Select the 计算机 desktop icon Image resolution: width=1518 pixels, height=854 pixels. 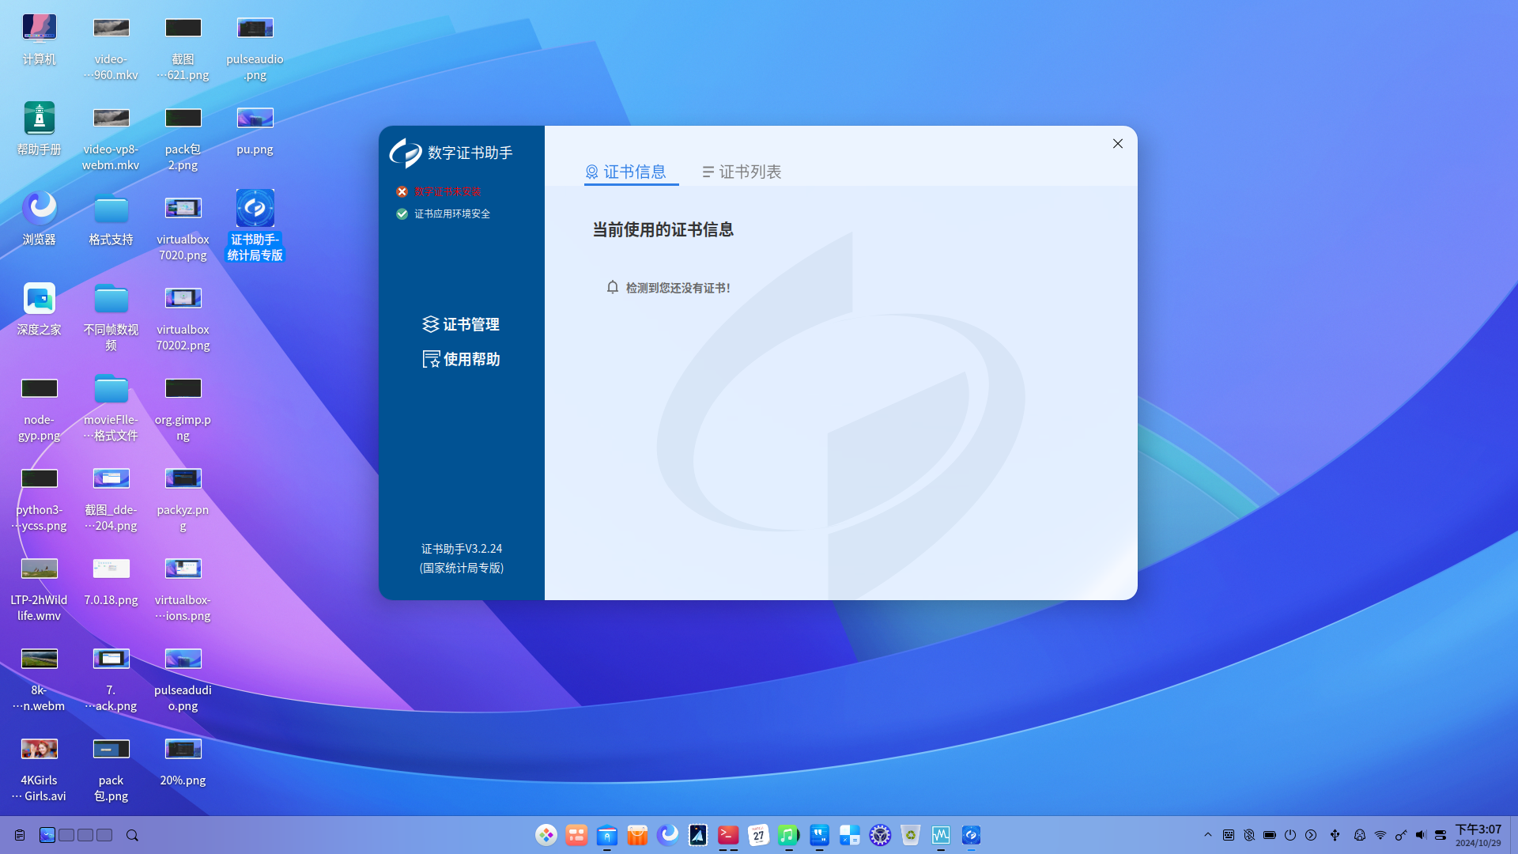pyautogui.click(x=39, y=39)
